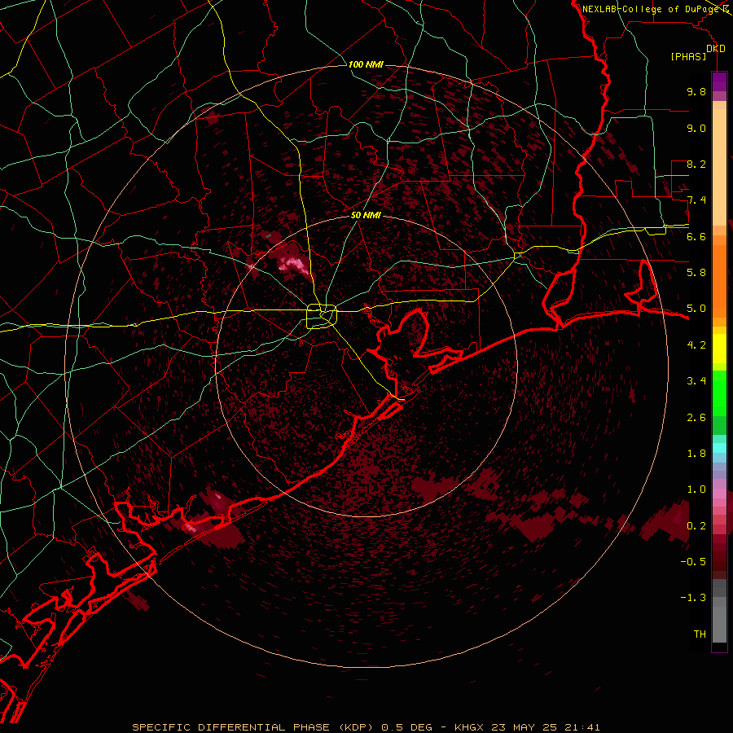Pick the yellow segment of the color bar
Image resolution: width=733 pixels, height=733 pixels.
pos(719,349)
